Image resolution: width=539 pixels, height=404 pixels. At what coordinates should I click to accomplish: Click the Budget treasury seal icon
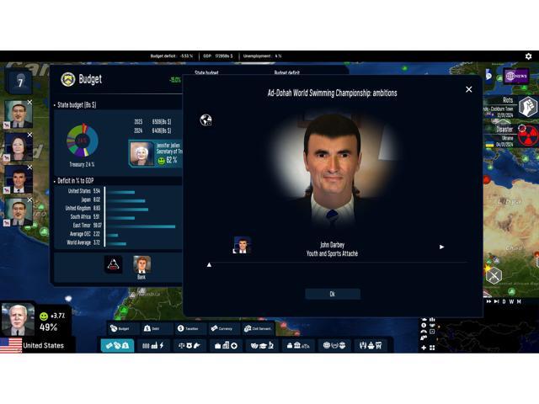68,79
